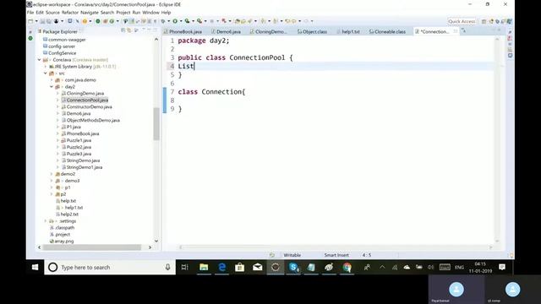Viewport: 541px width, 304px height.
Task: Expand com.java.demo package
Action: click(x=52, y=80)
